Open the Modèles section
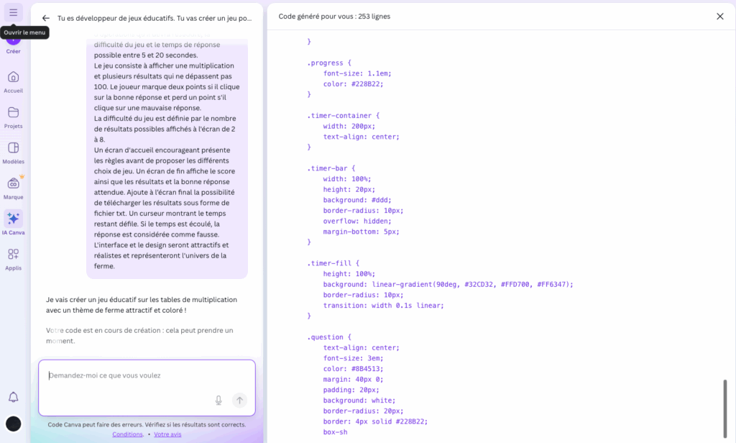 (x=13, y=152)
